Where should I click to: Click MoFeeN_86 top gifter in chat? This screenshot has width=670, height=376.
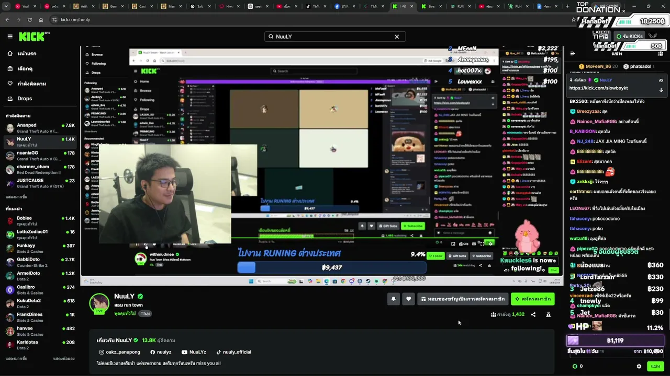click(x=598, y=66)
